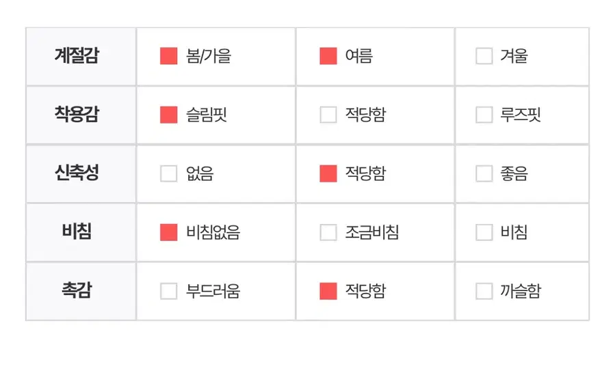
Task: Uncheck 적당함 box in 촉감 row
Action: 328,291
